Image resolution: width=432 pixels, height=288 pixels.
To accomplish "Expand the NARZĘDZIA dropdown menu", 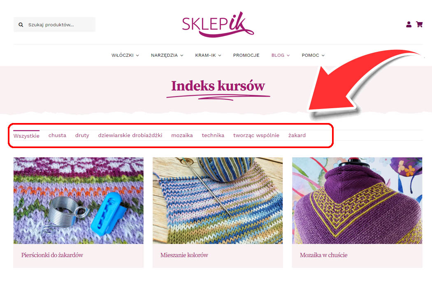I will coord(167,55).
